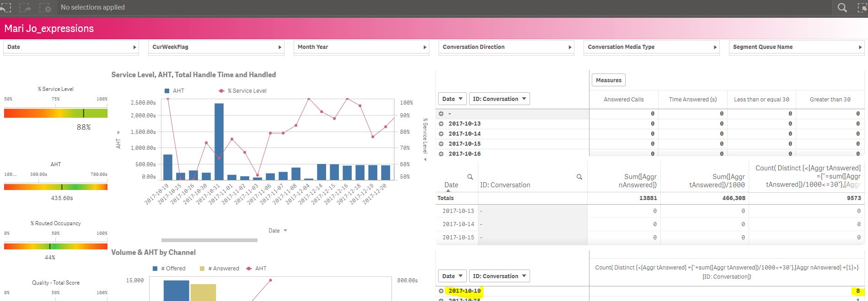Click the step back selection icon
The width and height of the screenshot is (868, 301).
(5, 7)
